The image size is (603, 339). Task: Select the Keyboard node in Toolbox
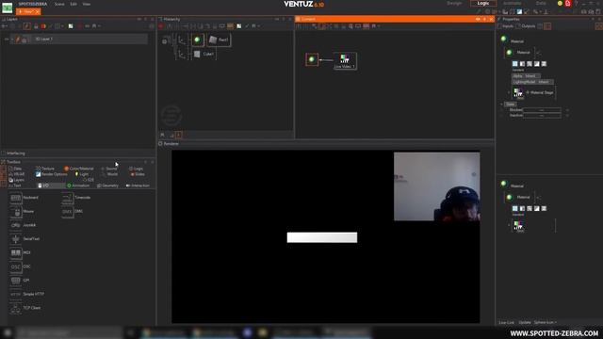coord(24,198)
